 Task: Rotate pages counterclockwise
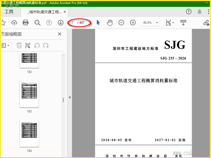(37, 45)
